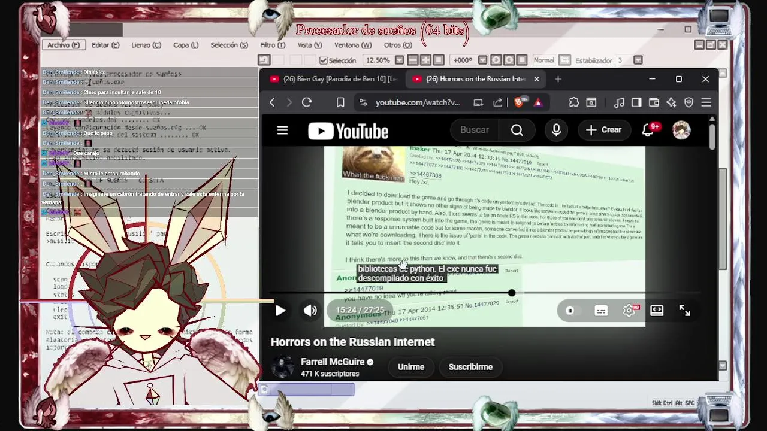The image size is (767, 431).
Task: Click the zoom out minus icon
Action: 412,60
